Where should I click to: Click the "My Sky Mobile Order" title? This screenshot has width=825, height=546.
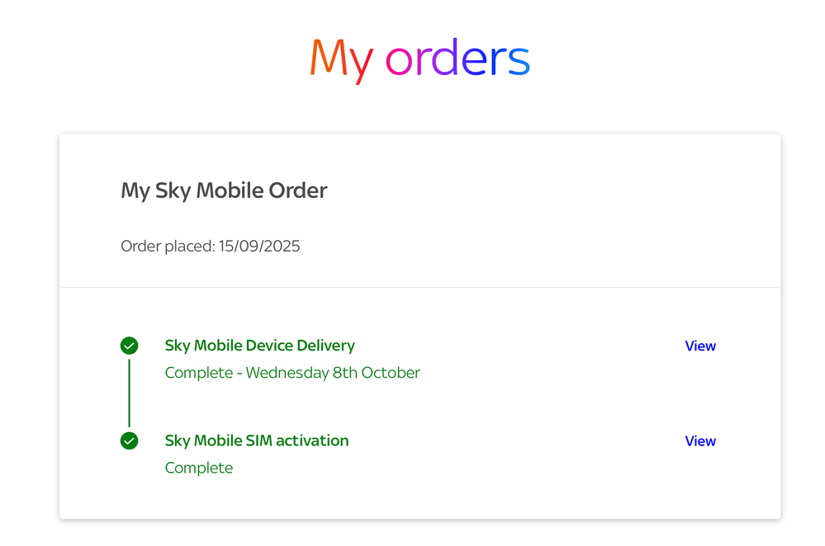[224, 191]
